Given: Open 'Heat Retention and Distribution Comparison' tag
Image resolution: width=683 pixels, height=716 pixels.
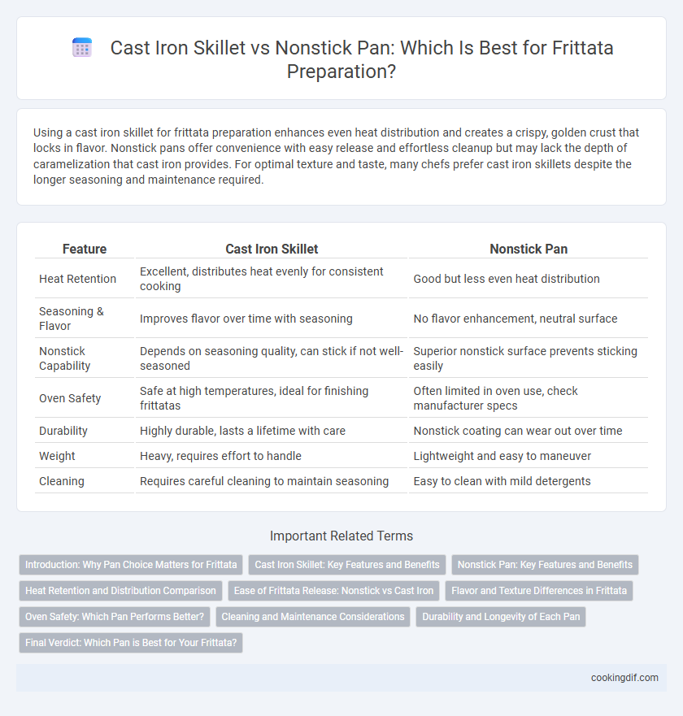Looking at the screenshot, I should tap(120, 591).
